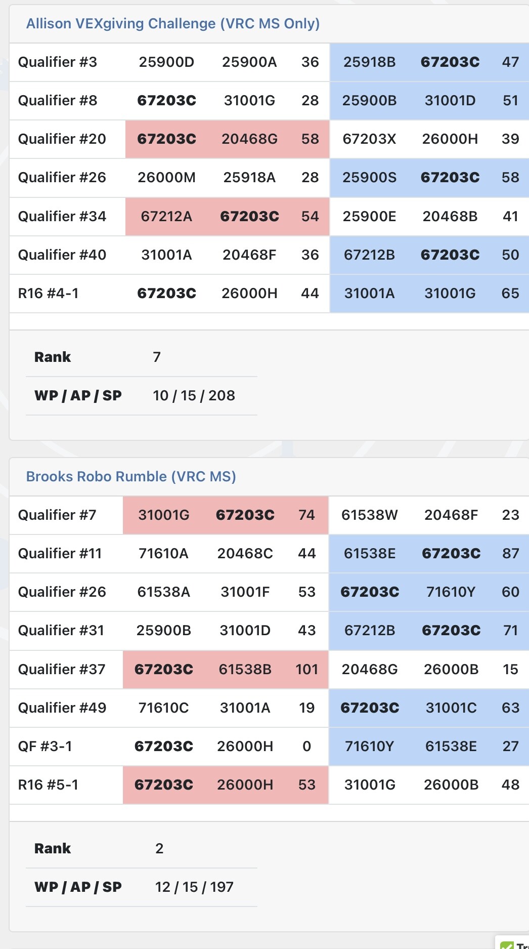Open team 61538B in Qualifier #37
Image resolution: width=529 pixels, height=949 pixels.
(x=245, y=670)
